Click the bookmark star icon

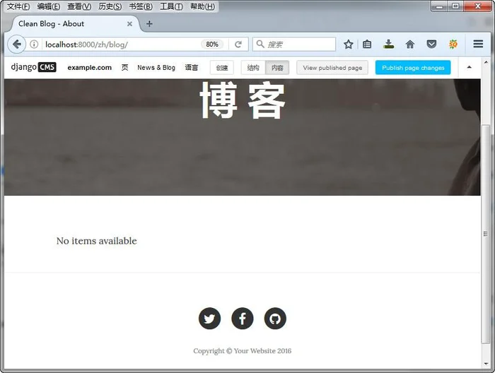[348, 45]
